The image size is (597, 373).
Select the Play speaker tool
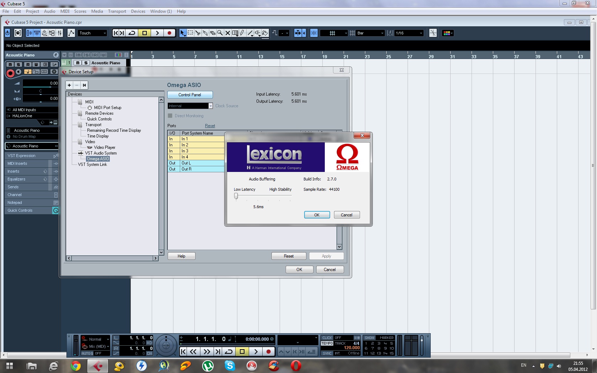[x=258, y=33]
